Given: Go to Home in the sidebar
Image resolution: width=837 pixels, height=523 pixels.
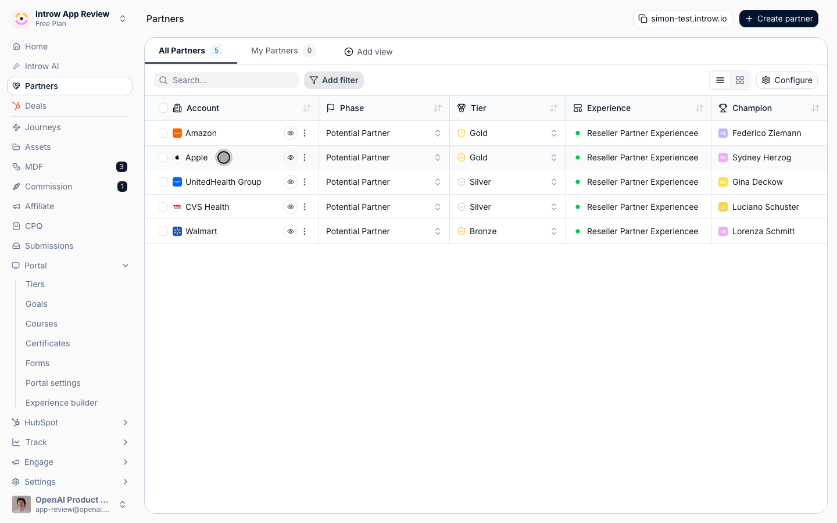Looking at the screenshot, I should (x=70, y=46).
